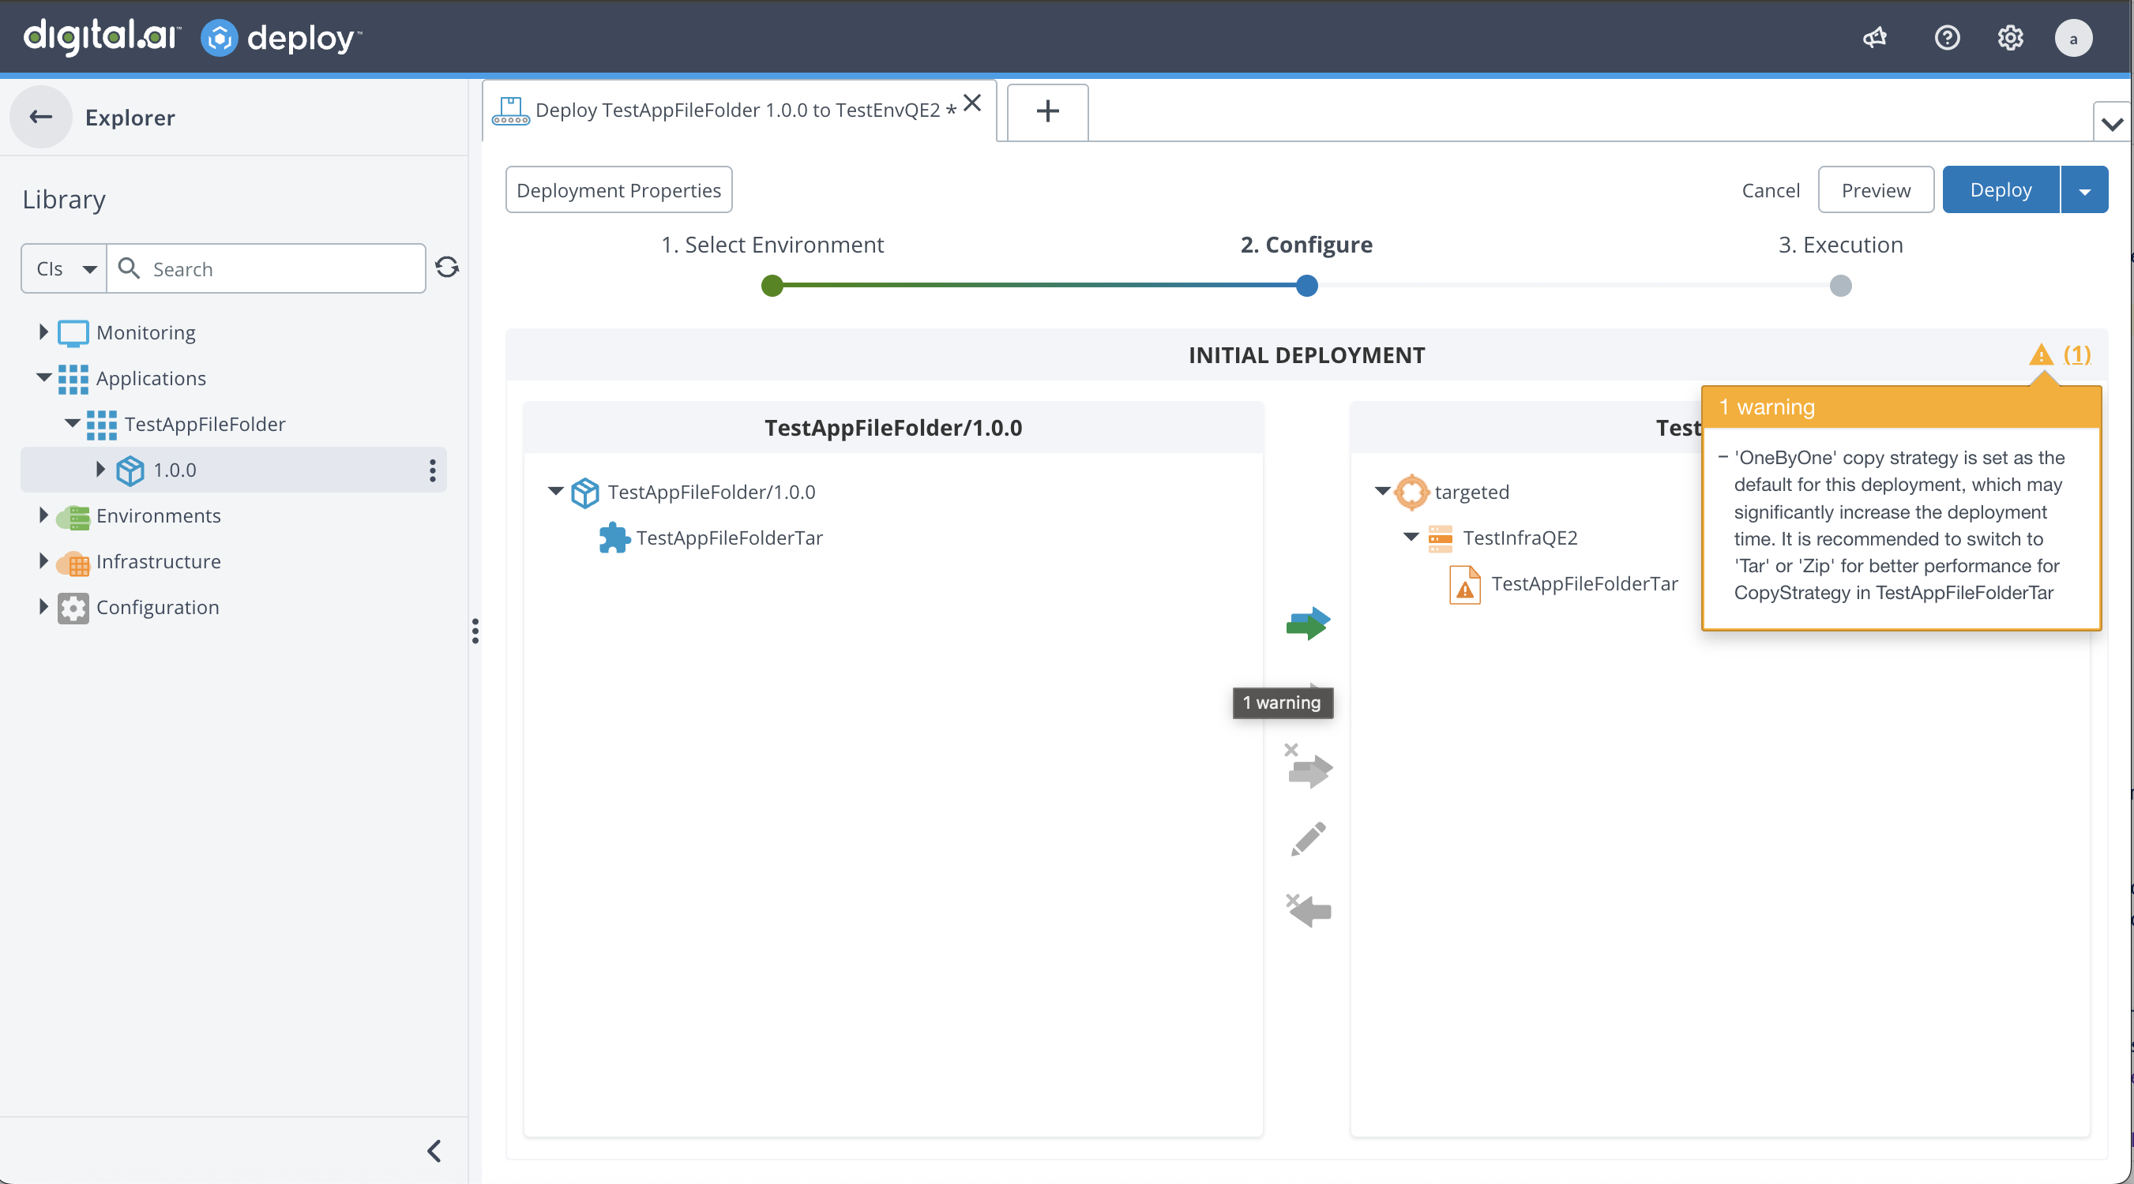Click the orange warning triangle indicator
The image size is (2134, 1184).
pos(2040,355)
